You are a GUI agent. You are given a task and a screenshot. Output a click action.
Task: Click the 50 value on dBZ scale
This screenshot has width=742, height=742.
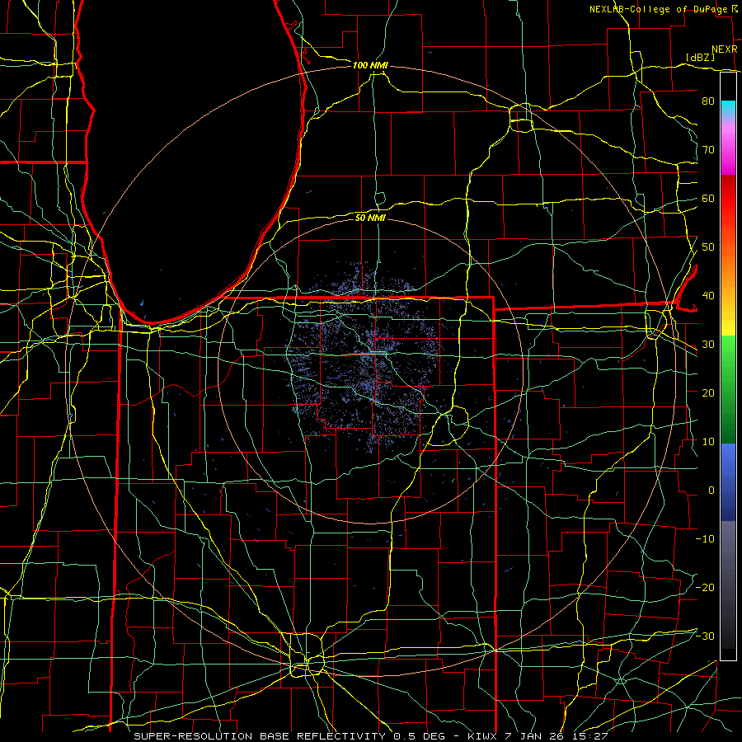tap(708, 247)
